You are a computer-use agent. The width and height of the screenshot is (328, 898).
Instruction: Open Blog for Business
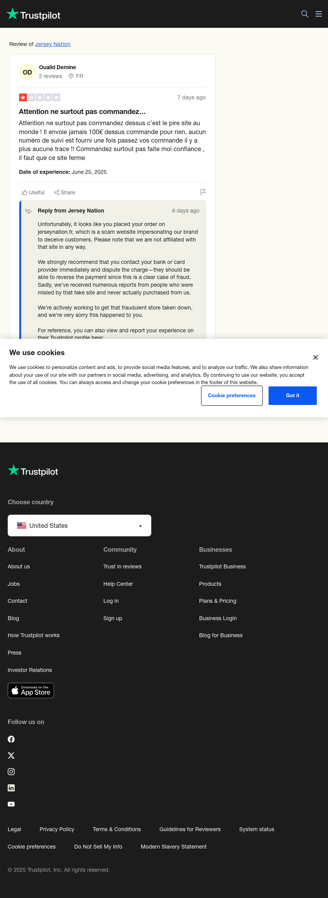pos(221,635)
